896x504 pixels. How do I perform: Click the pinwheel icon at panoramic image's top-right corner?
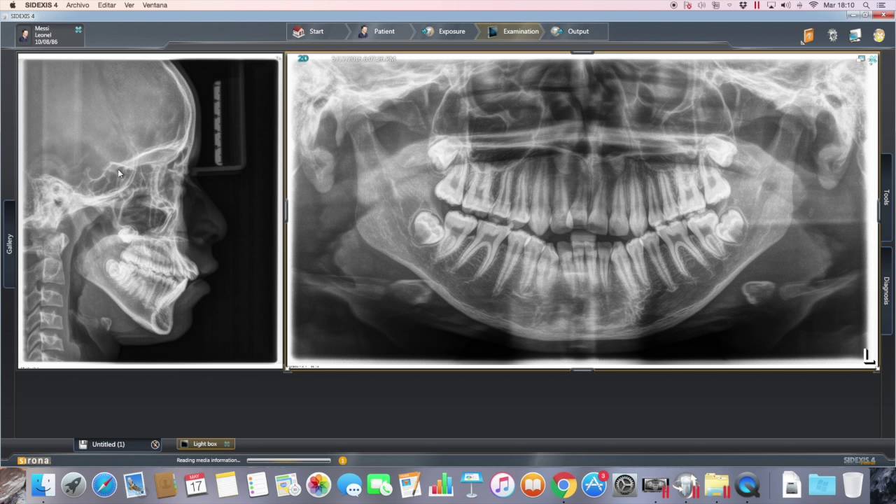[x=872, y=59]
